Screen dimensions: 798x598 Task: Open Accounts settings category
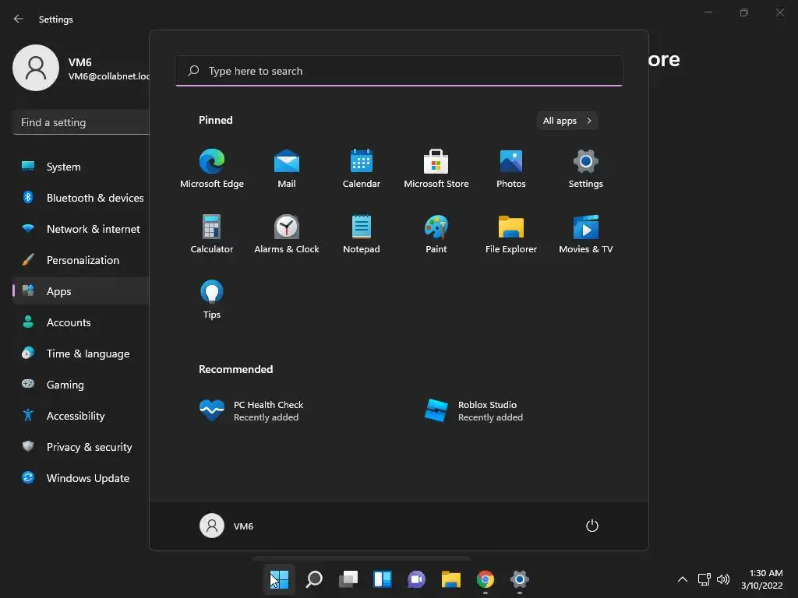click(x=80, y=322)
